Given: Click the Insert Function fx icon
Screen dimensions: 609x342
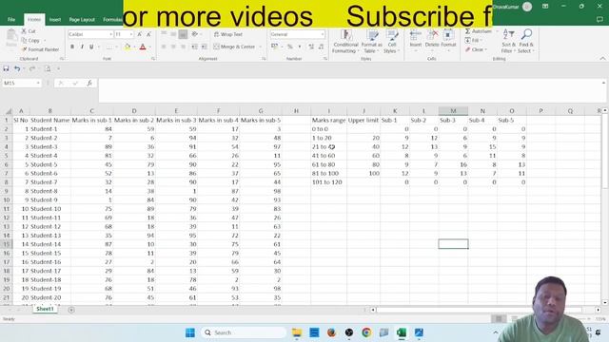Looking at the screenshot, I should click(x=89, y=83).
